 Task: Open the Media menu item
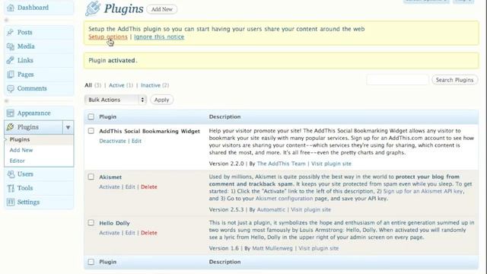click(26, 46)
